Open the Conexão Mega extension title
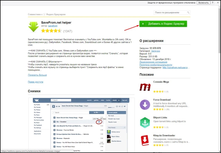The width and height of the screenshot is (221, 153). tap(161, 82)
